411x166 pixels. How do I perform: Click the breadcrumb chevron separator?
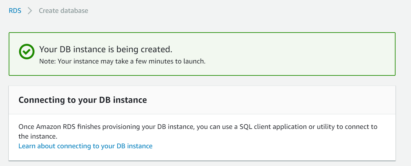tap(30, 11)
